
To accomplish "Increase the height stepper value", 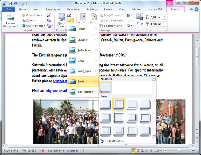I will (x=165, y=16).
